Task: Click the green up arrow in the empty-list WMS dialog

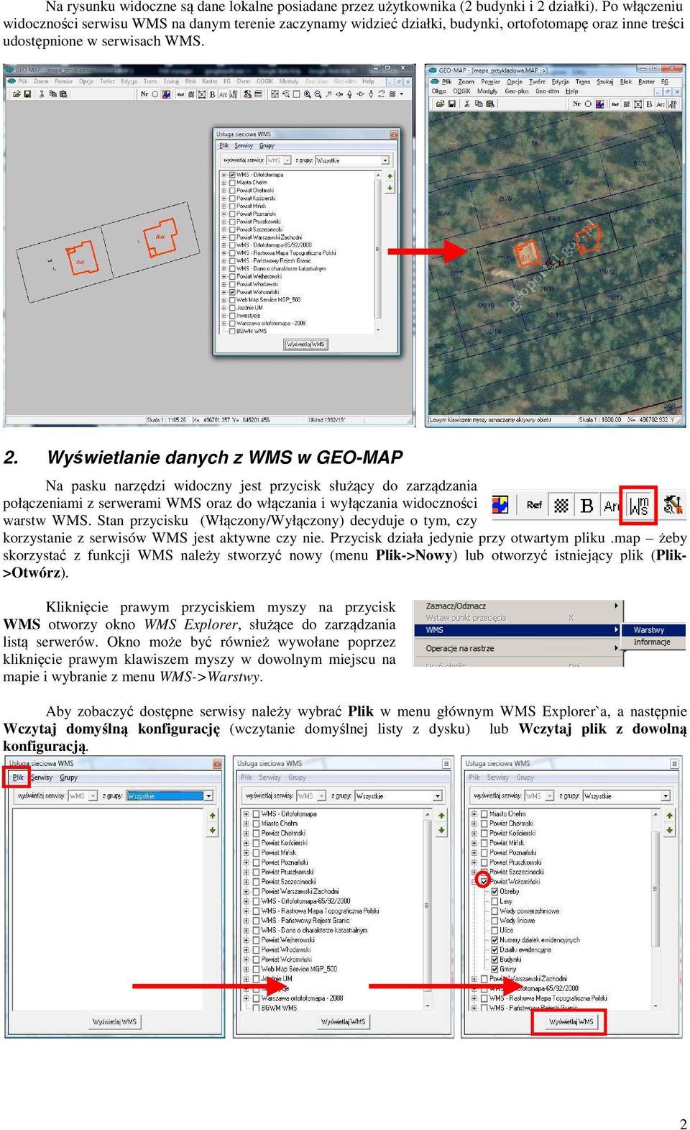Action: 213,816
